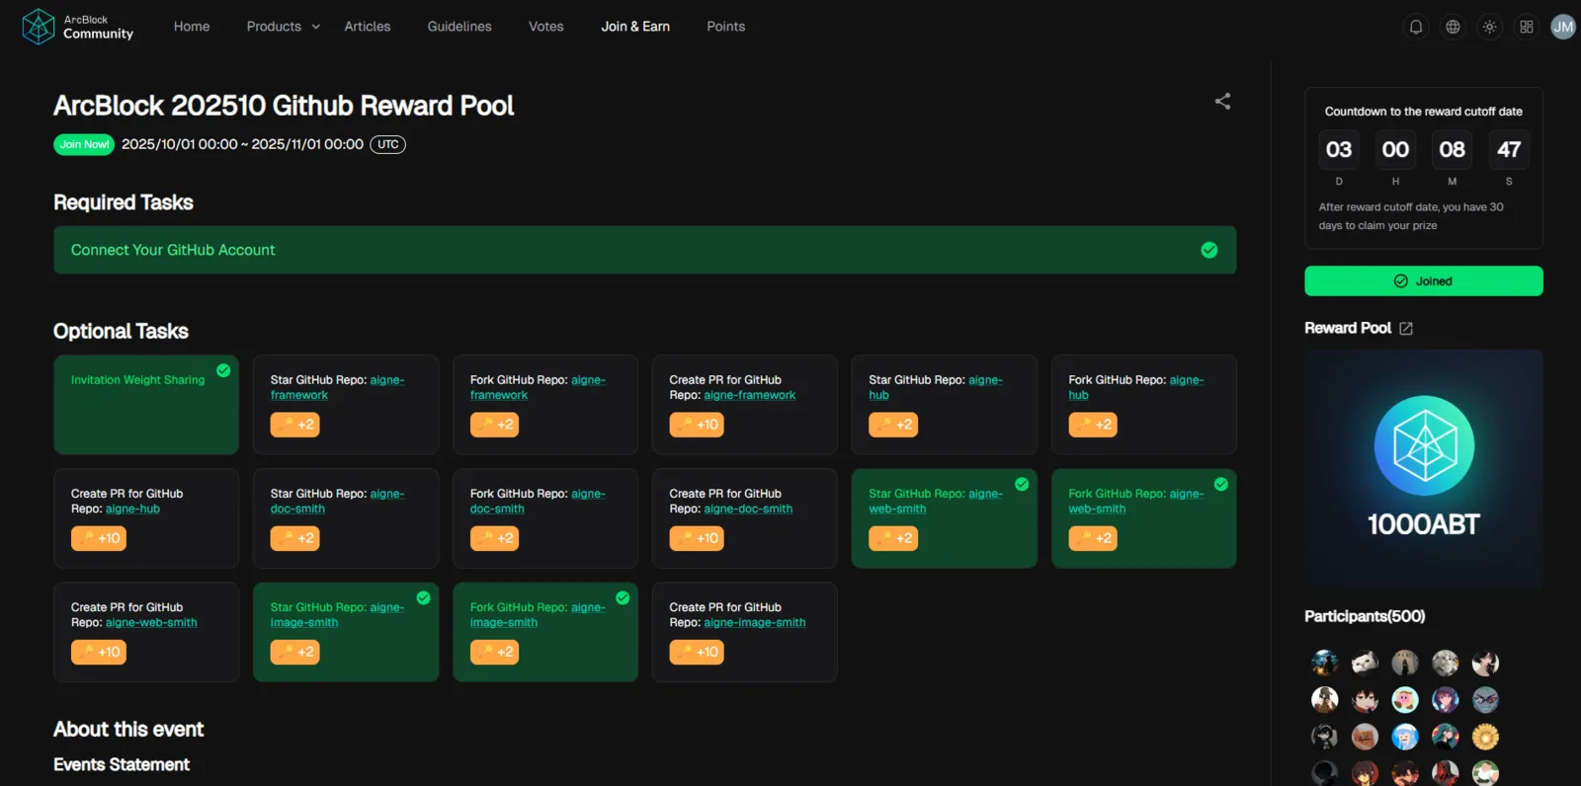Open the language globe menu

(1453, 27)
